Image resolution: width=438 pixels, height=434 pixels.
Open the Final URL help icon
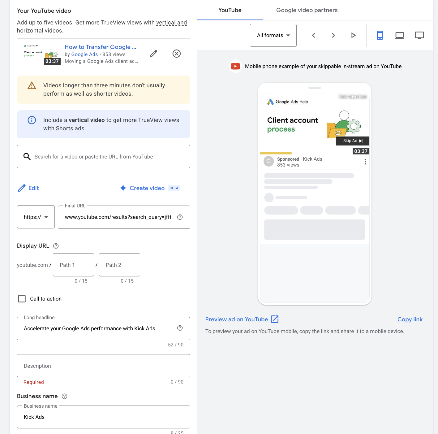click(x=180, y=217)
